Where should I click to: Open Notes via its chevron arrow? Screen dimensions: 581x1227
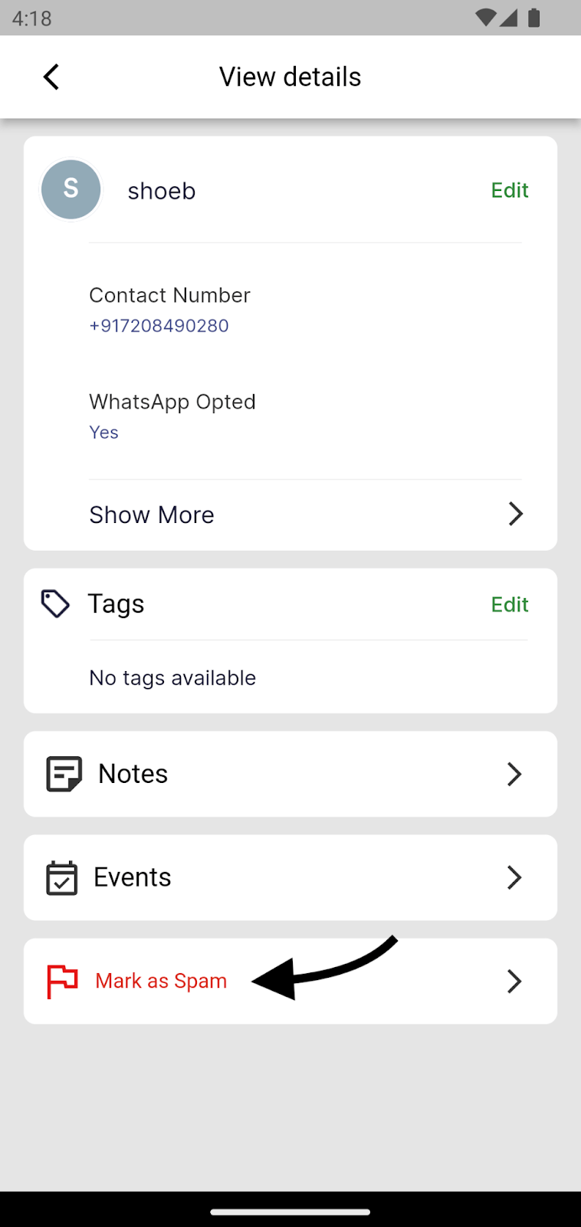tap(514, 774)
